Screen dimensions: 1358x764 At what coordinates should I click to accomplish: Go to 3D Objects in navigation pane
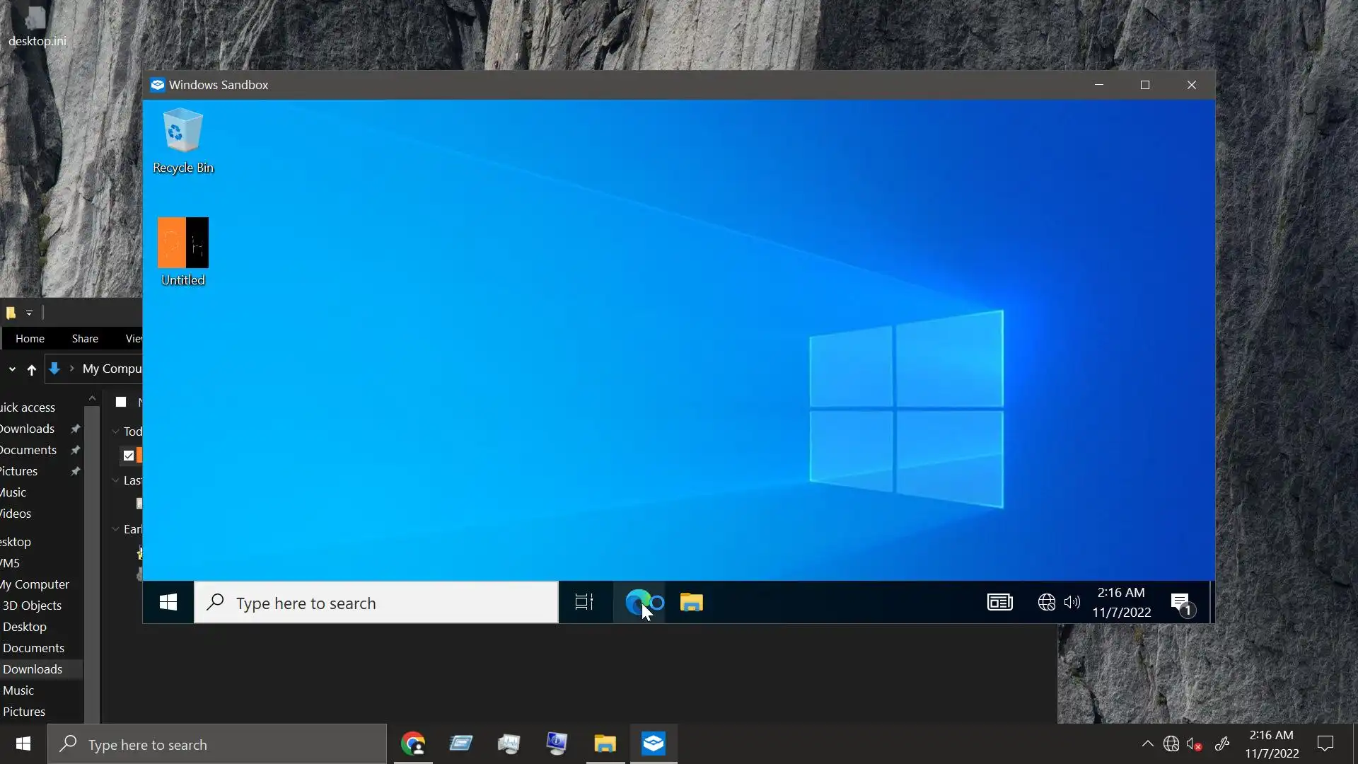32,606
